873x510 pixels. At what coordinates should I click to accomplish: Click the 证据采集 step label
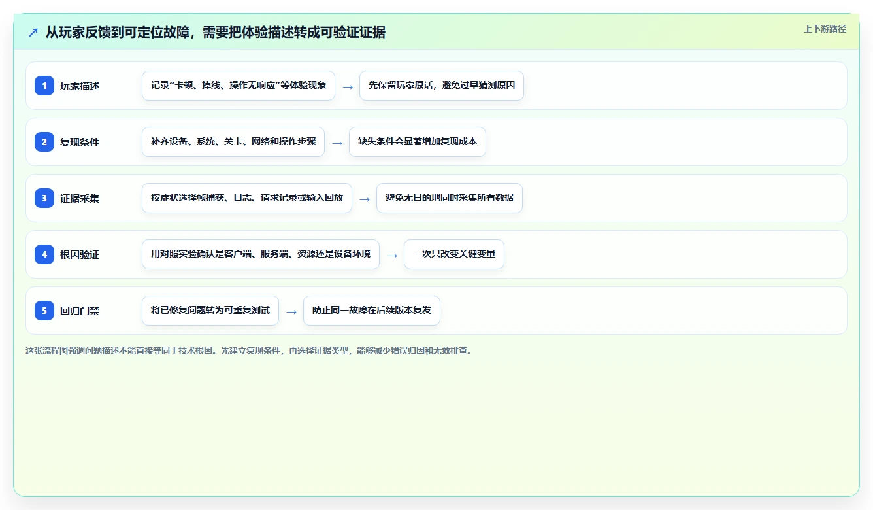pyautogui.click(x=80, y=198)
